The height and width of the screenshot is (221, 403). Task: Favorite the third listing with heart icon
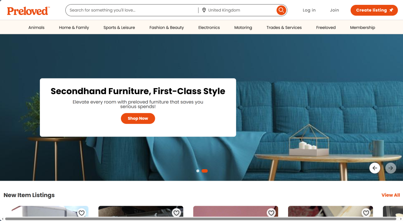click(x=271, y=213)
